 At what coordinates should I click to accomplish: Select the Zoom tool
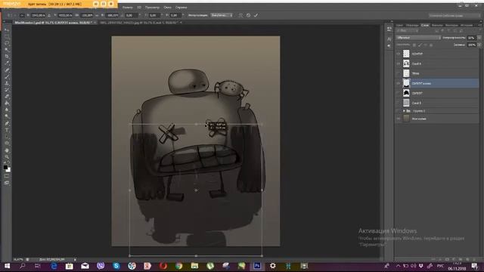coord(7,157)
